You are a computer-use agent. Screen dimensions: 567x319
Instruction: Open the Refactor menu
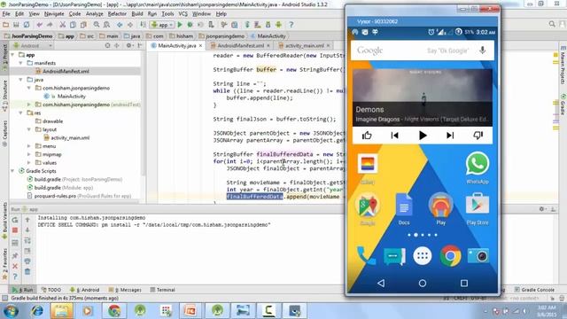tap(117, 14)
